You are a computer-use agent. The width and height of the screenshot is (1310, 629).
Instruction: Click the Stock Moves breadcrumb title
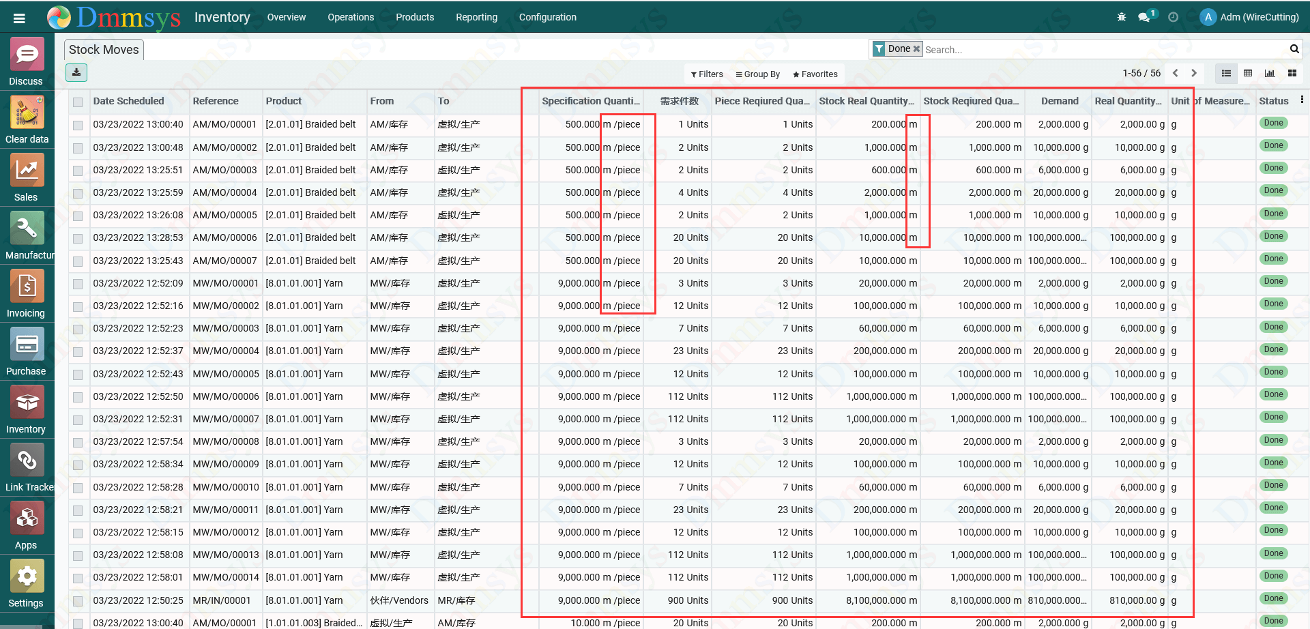click(x=104, y=50)
